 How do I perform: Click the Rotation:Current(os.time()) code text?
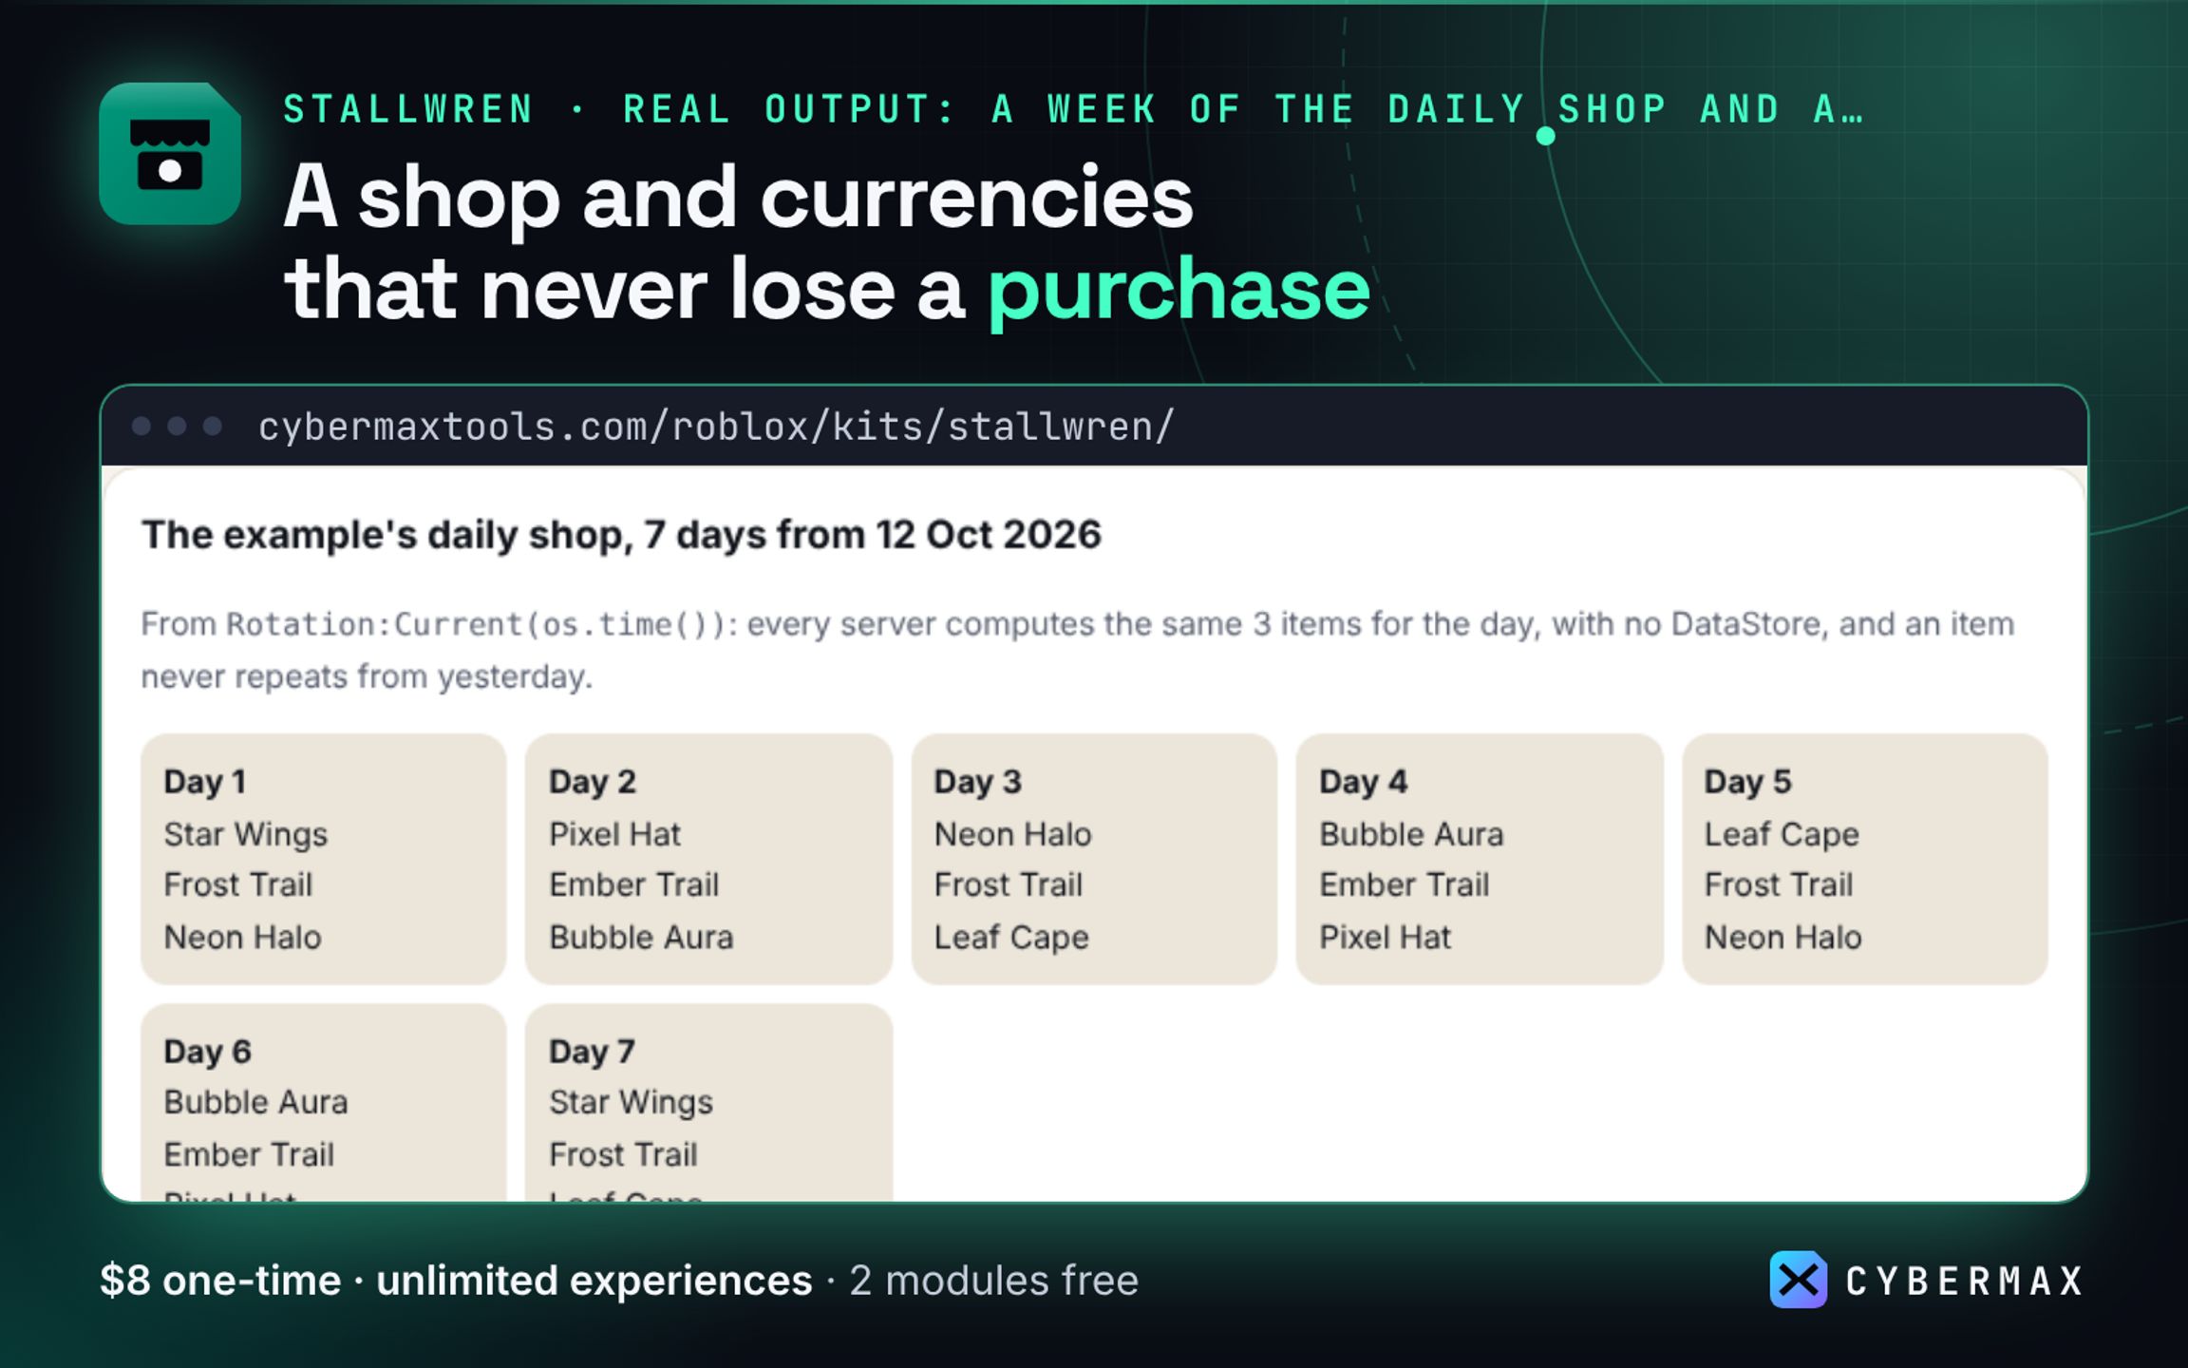[x=481, y=624]
